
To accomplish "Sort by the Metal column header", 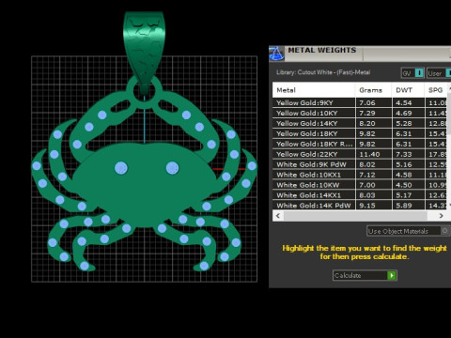I will [314, 90].
